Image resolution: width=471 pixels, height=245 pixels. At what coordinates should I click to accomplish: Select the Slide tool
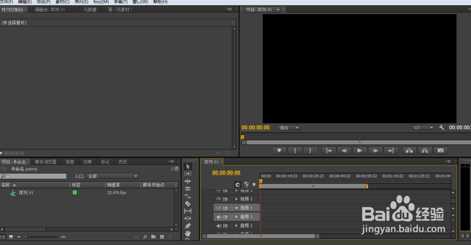(x=188, y=218)
